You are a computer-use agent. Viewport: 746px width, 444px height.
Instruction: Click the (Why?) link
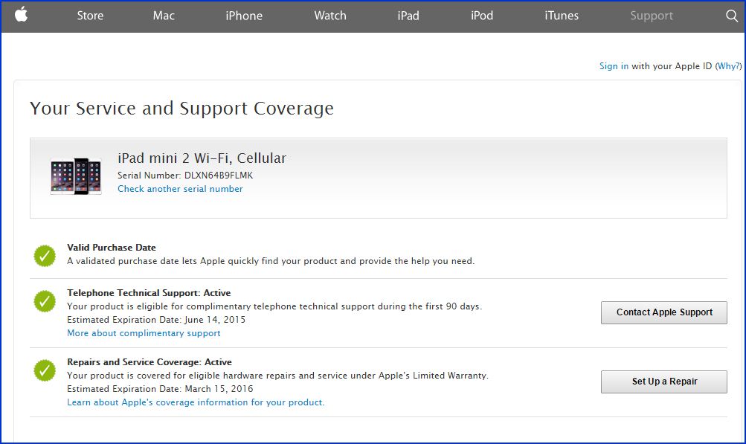pos(728,66)
